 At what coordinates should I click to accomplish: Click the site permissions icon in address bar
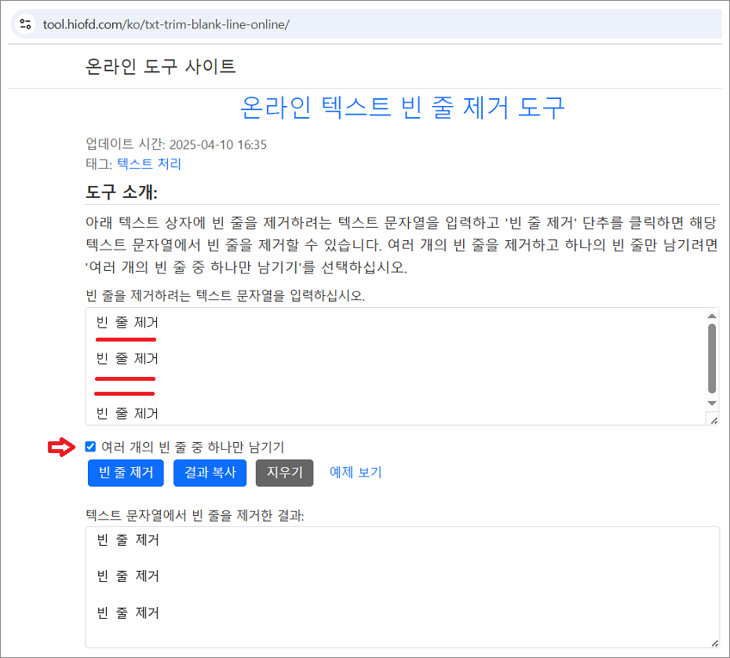(x=24, y=24)
